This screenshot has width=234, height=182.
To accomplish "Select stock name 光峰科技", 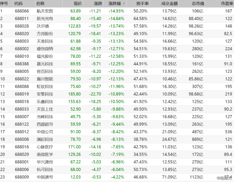I will (x=45, y=117).
